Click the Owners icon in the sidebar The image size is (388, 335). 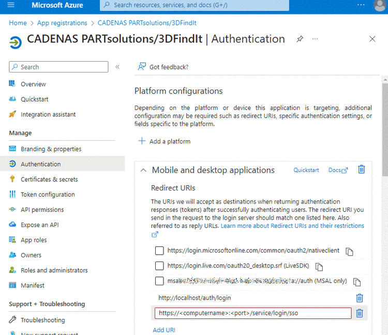point(12,255)
